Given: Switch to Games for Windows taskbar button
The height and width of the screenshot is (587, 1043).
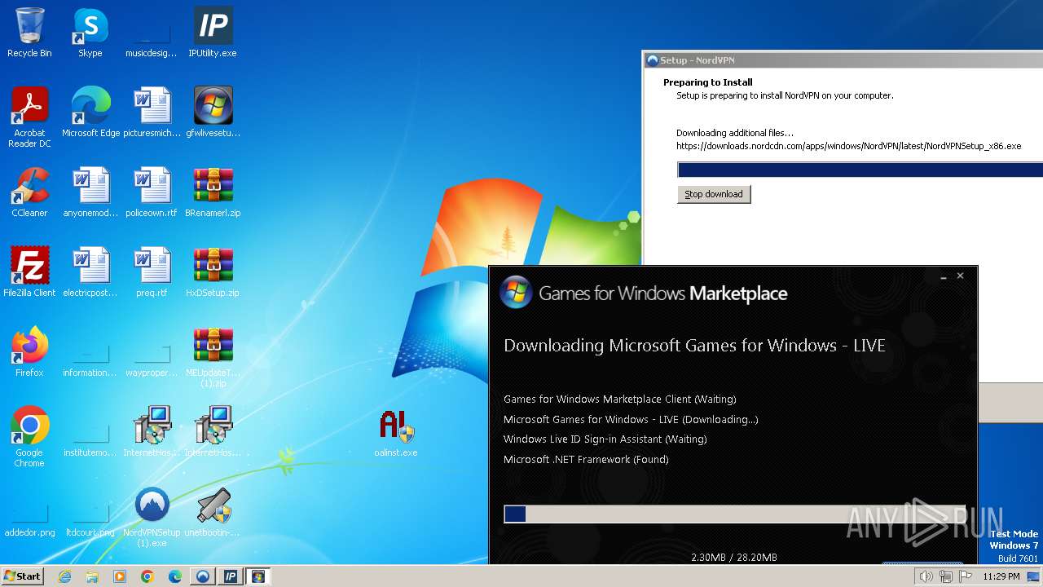Looking at the screenshot, I should pyautogui.click(x=258, y=576).
